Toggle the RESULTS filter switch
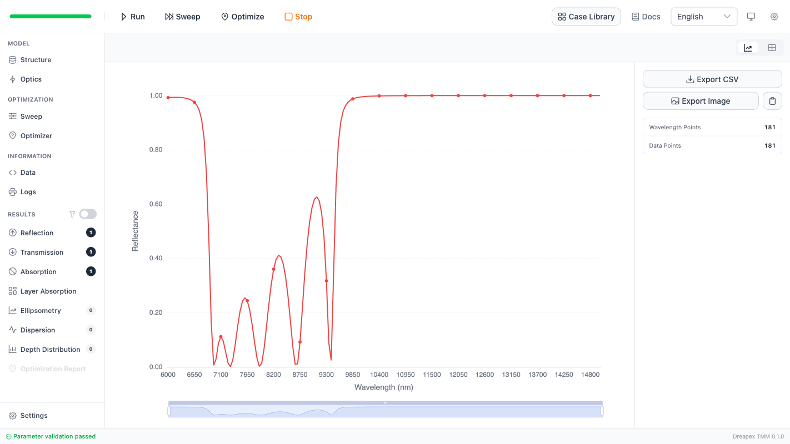790x444 pixels. (87, 214)
